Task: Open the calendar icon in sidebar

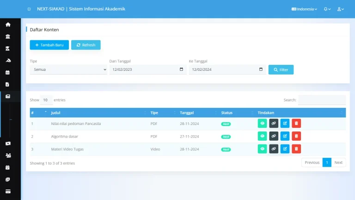Action: [8, 73]
